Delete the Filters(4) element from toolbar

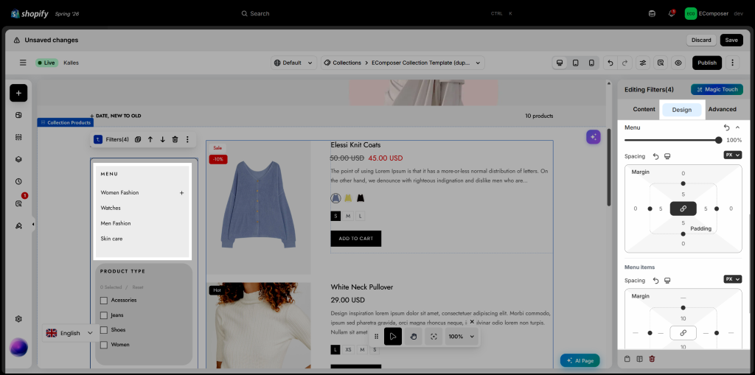pyautogui.click(x=175, y=139)
